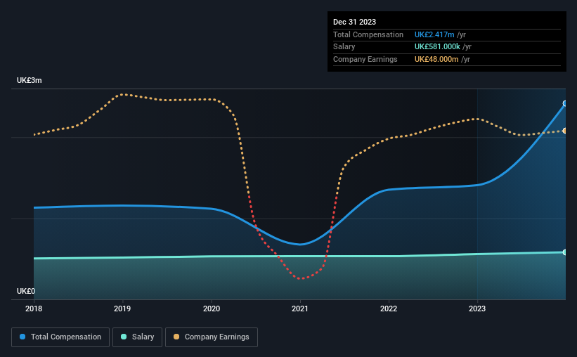Click the Company Earnings tooltip row label
The image size is (577, 357).
365,59
